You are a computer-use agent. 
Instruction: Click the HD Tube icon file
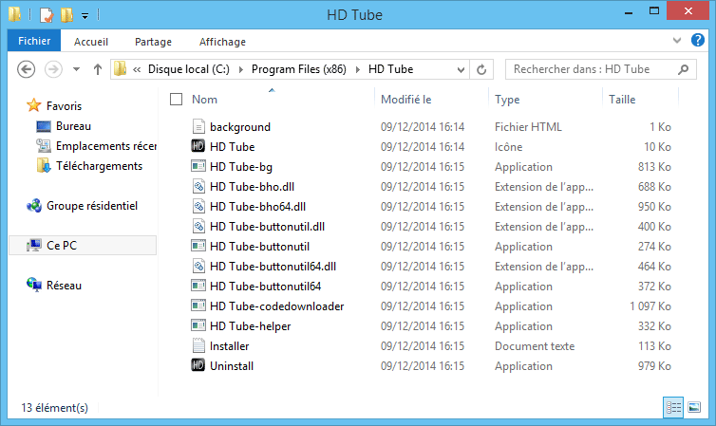(x=198, y=147)
